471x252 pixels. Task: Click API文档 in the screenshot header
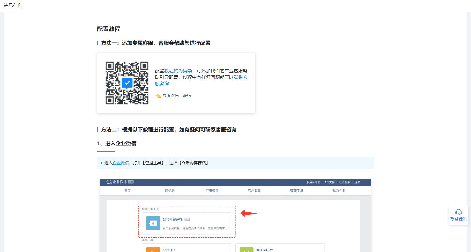(330, 182)
